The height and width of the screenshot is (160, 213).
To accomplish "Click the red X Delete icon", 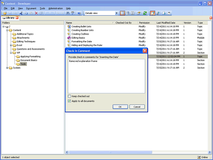I will point(36,13).
